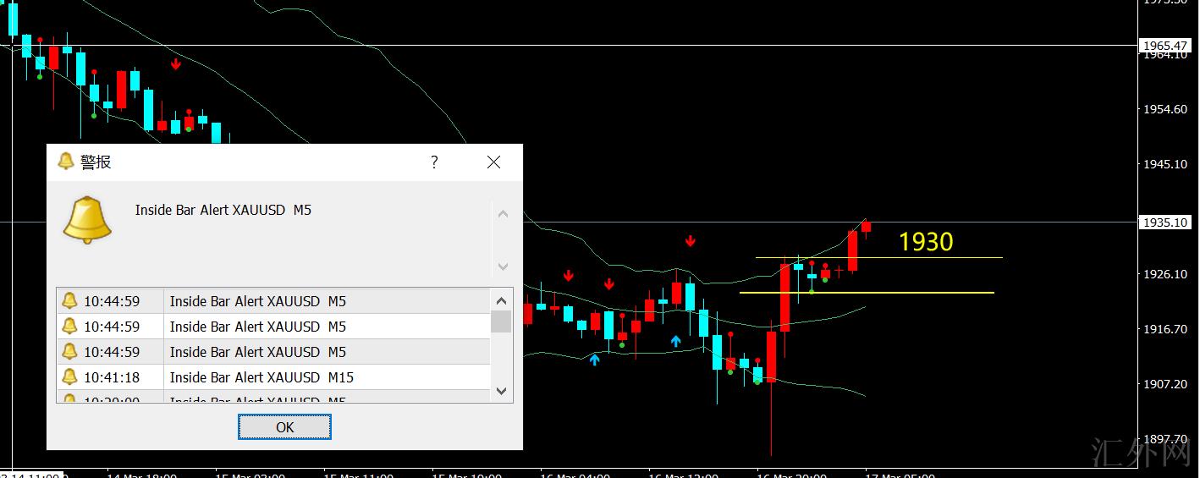Select the yellow 1930 text label
Screen dimensions: 1200x478
[x=926, y=243]
